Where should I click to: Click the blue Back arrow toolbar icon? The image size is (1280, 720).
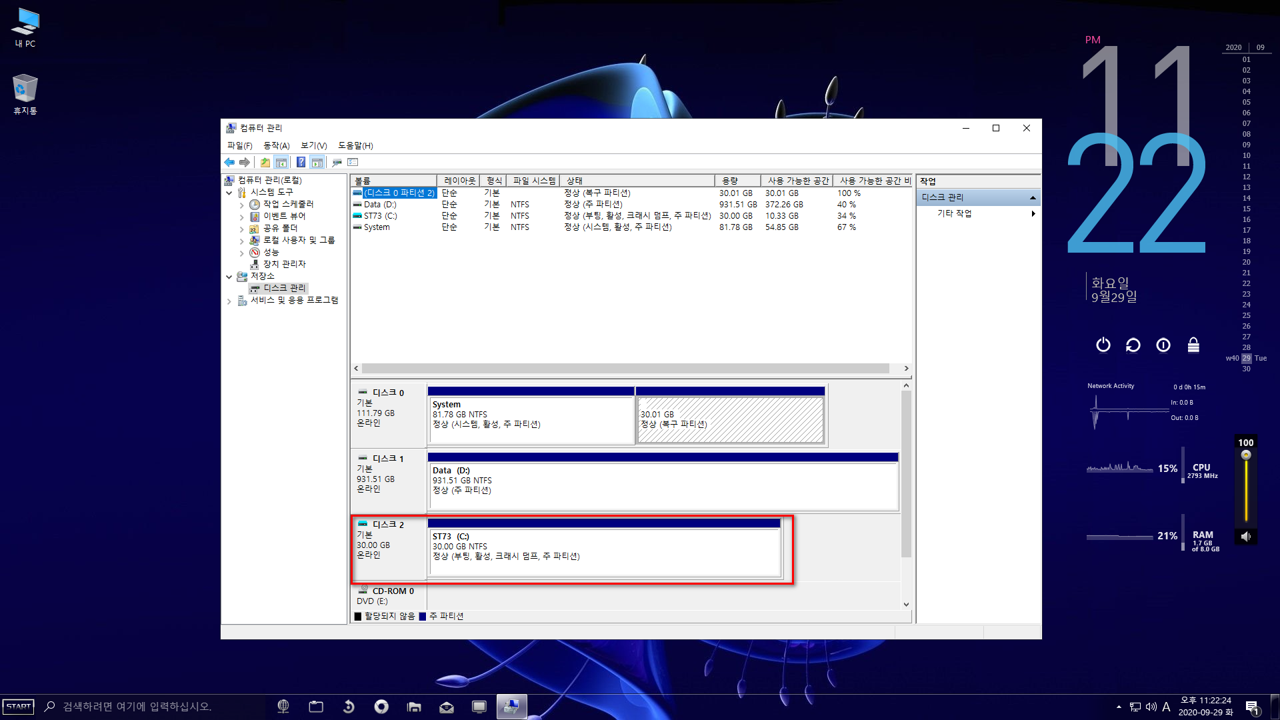point(229,162)
